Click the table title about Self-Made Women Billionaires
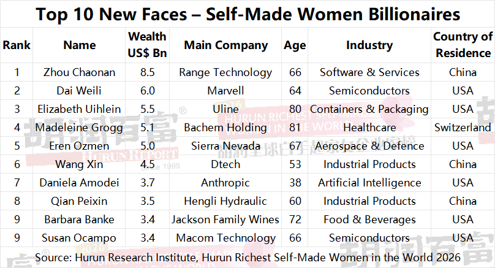495x268 pixels. [x=247, y=13]
